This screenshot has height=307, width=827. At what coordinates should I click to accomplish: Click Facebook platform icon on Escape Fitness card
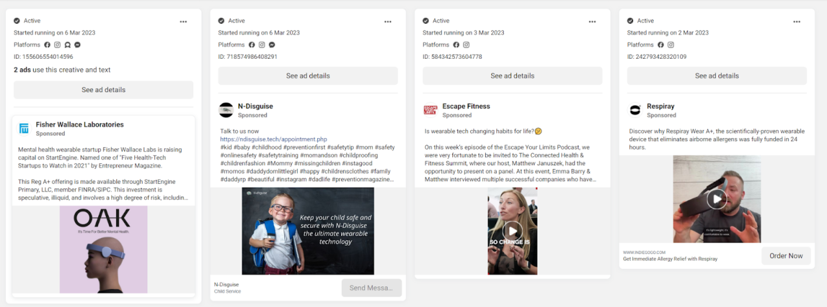click(x=456, y=45)
